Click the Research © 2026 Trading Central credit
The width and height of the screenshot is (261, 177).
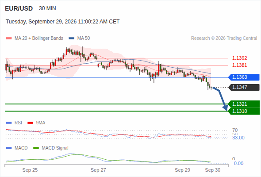(x=224, y=38)
